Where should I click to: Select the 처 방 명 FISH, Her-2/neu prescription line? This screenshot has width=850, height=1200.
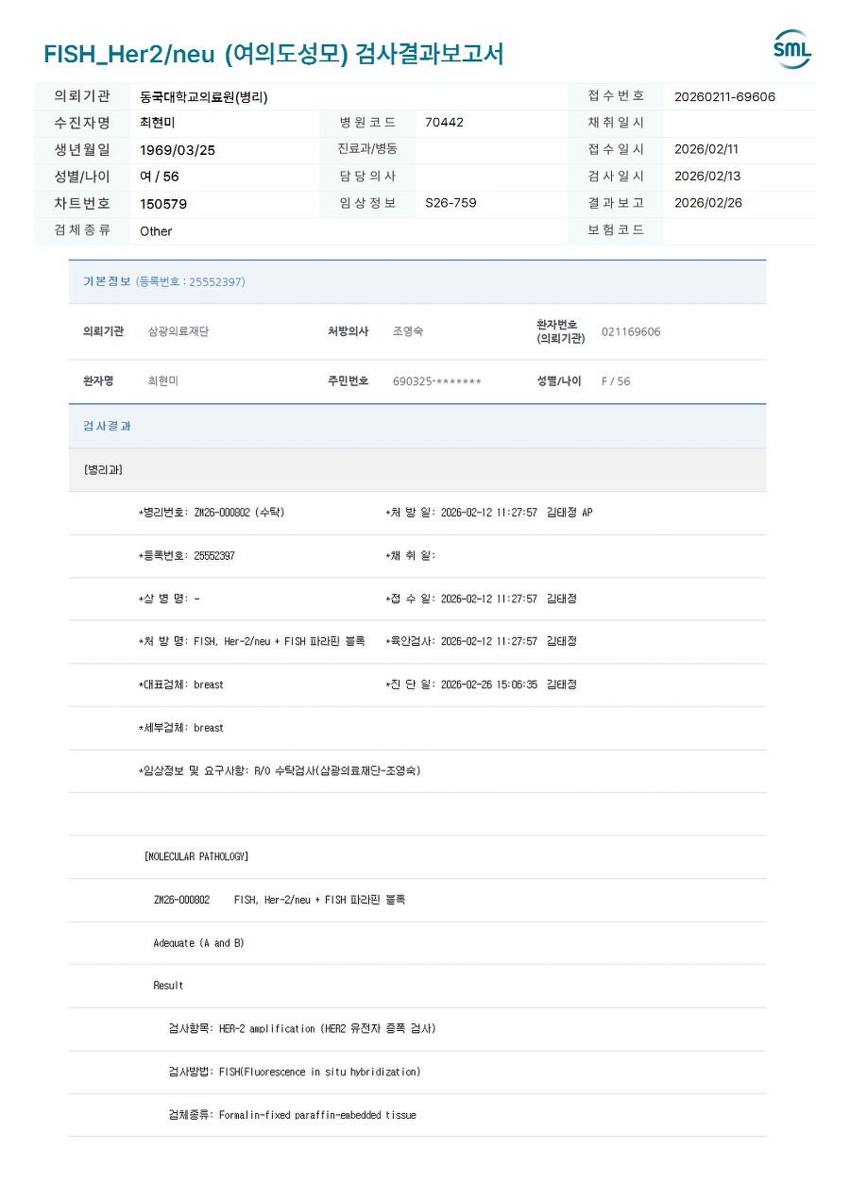coord(251,641)
